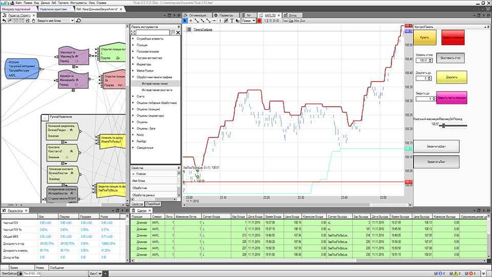Expand the Позиция category in tool panel
This screenshot has height=277, width=492.
133,45
